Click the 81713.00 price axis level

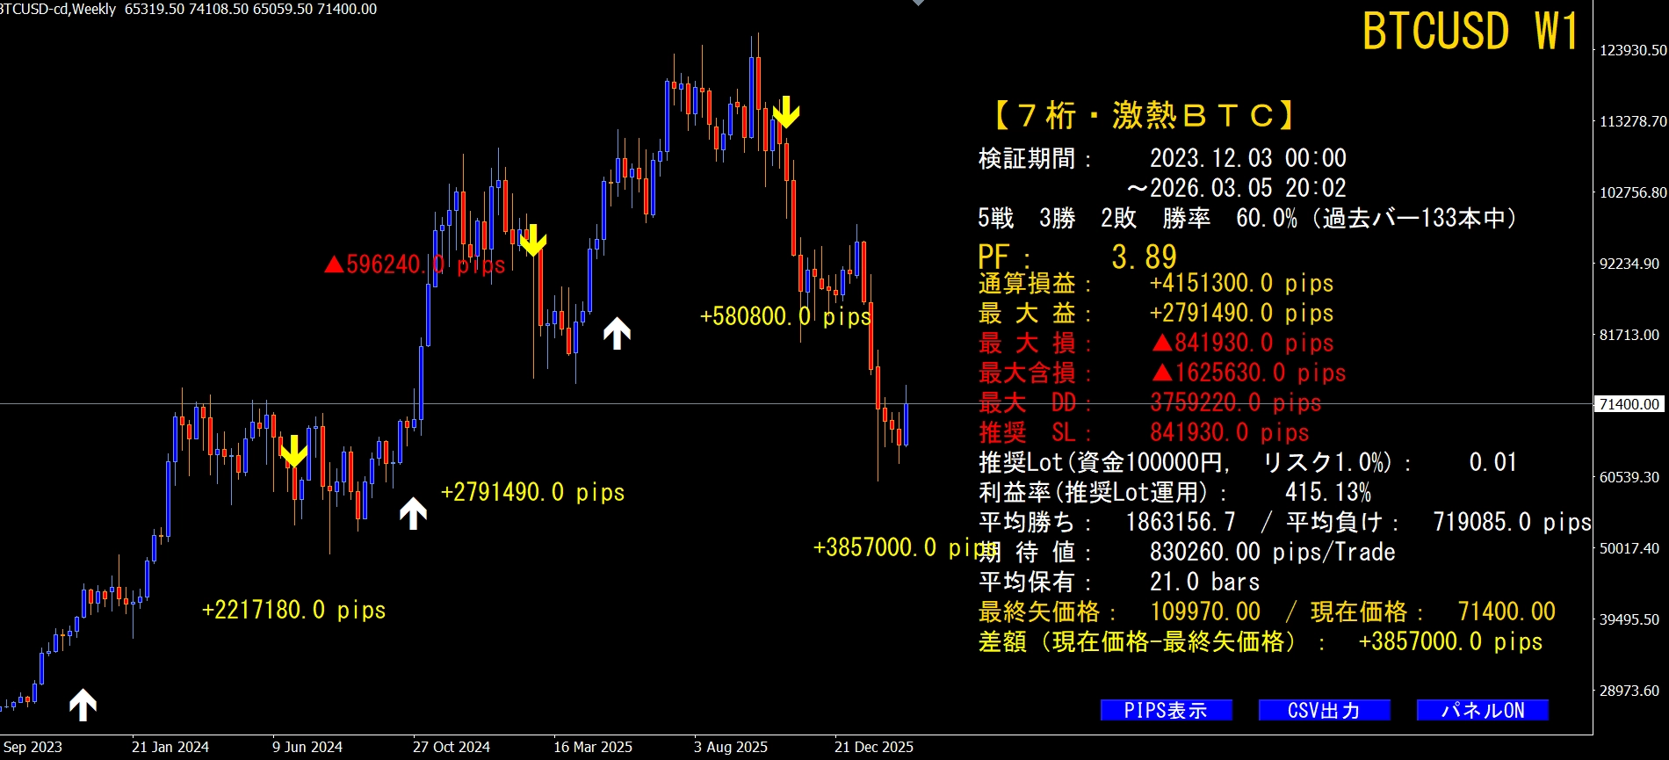1629,335
